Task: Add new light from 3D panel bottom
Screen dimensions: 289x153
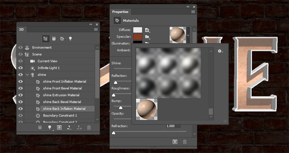Action: (x=50, y=127)
